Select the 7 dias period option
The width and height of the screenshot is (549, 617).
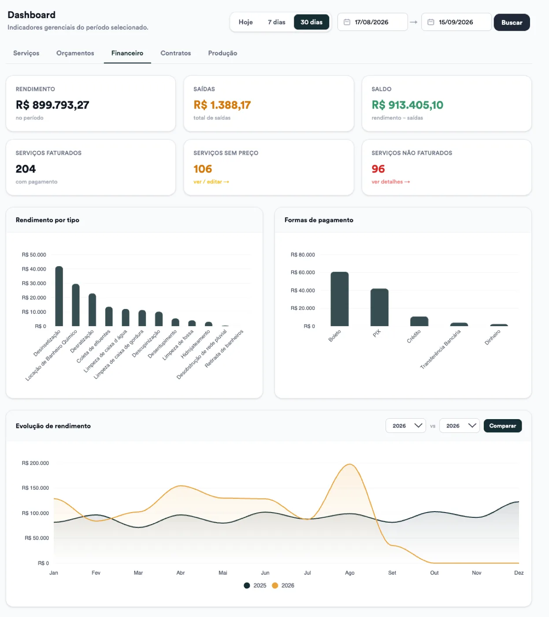click(276, 22)
